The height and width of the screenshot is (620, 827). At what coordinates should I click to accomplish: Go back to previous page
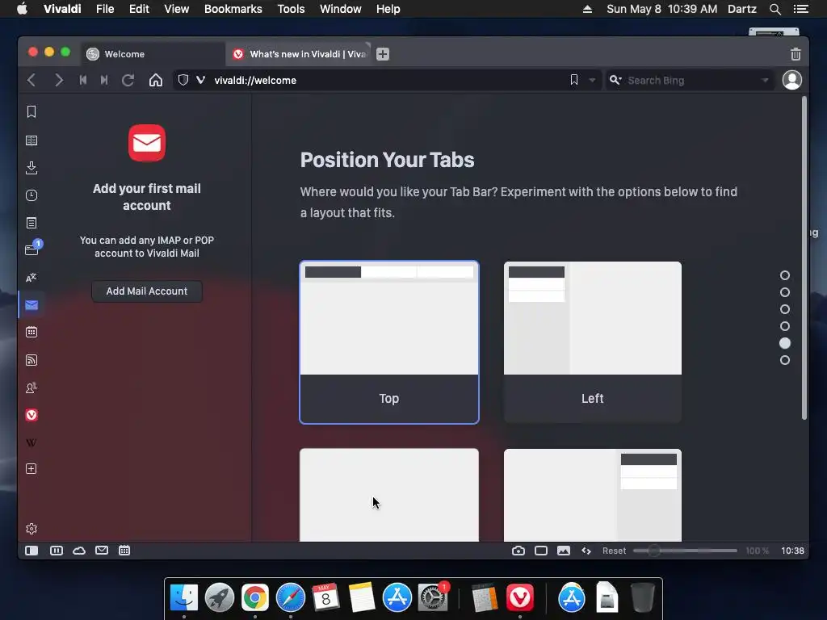[x=31, y=80]
